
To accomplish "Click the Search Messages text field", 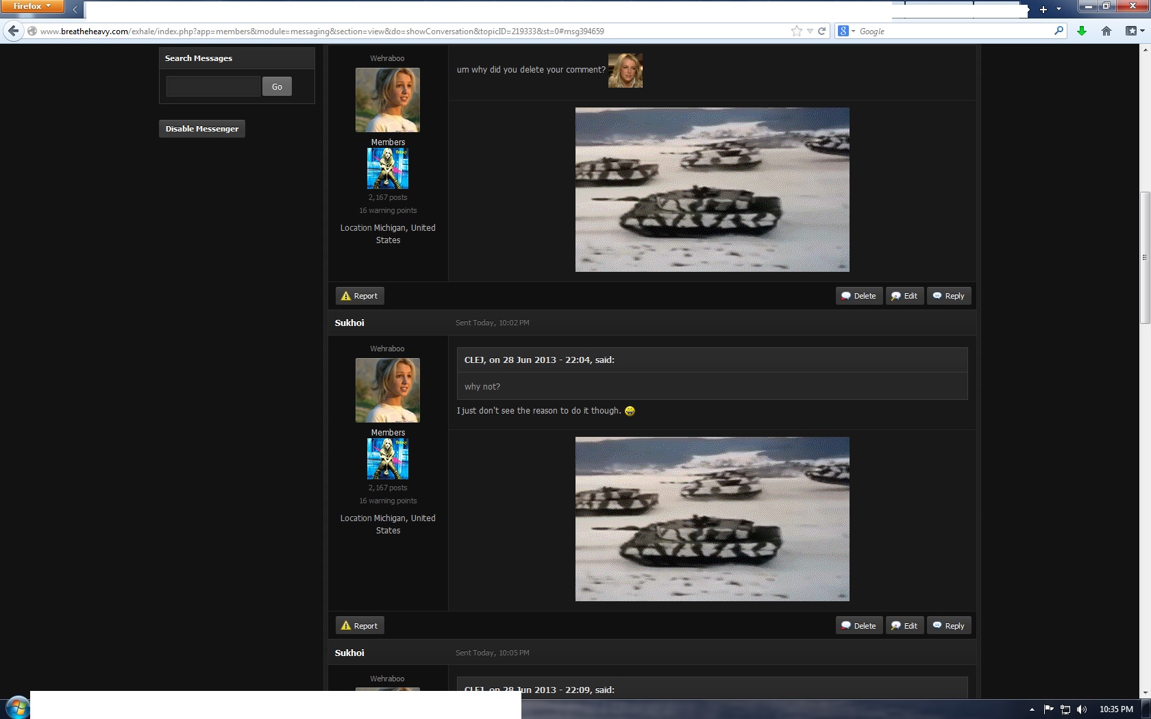I will [x=213, y=86].
